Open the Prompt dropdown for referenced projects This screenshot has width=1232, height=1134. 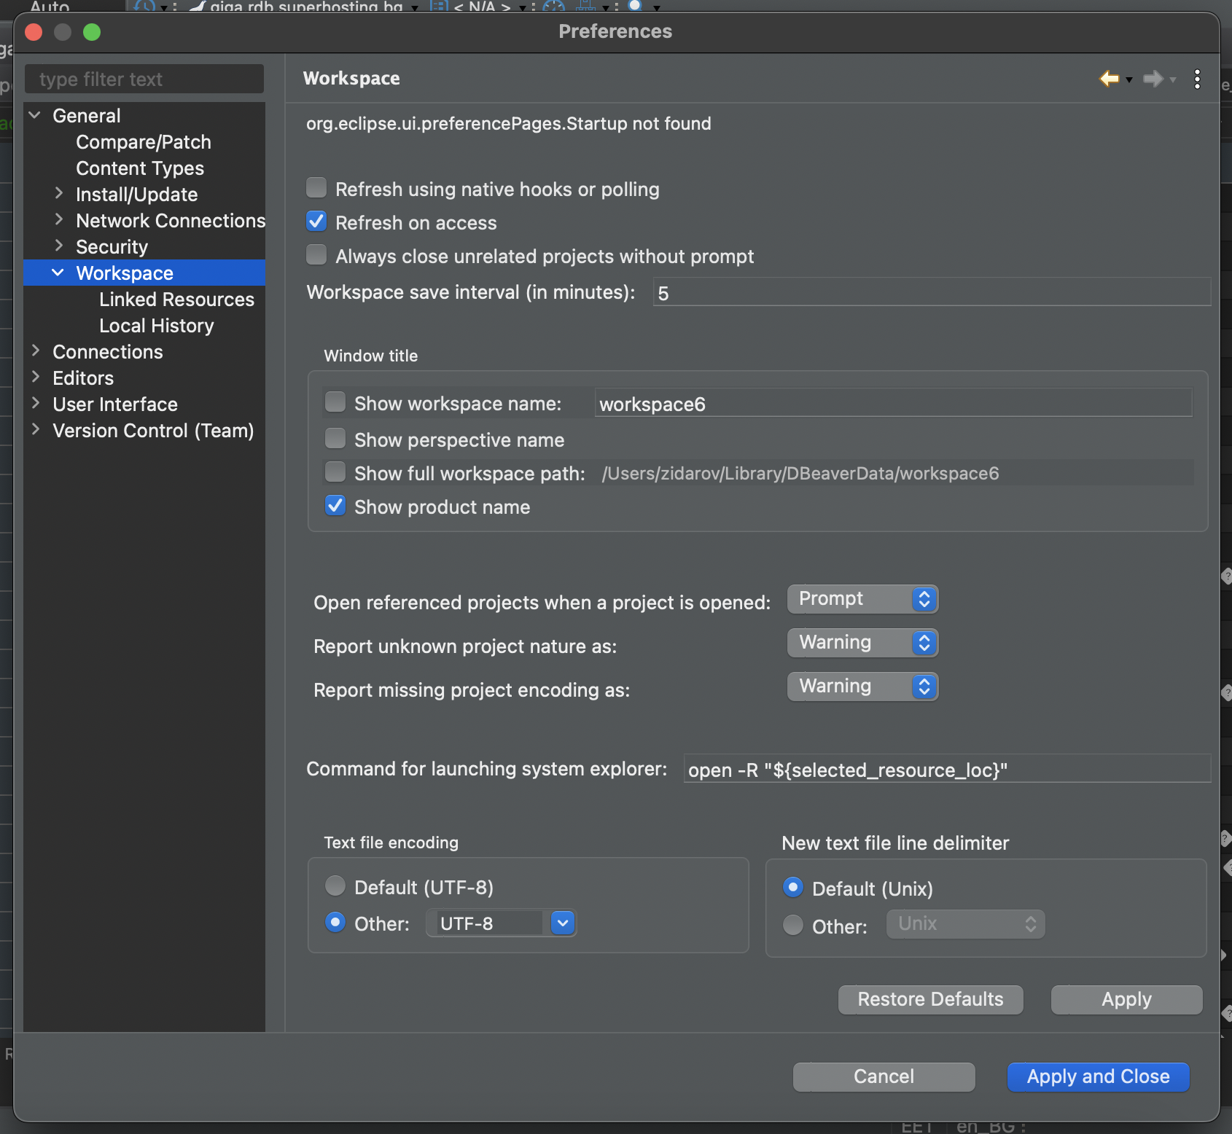862,599
